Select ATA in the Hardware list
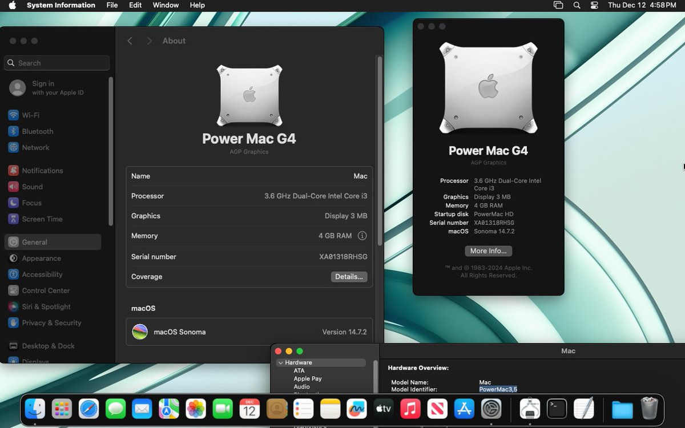The height and width of the screenshot is (428, 685). coord(299,370)
